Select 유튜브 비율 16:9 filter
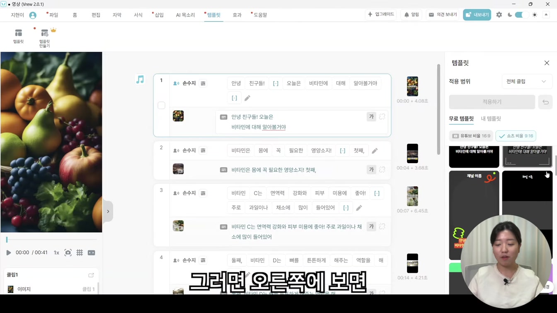Screen dimensions: 557x313 [x=471, y=136]
